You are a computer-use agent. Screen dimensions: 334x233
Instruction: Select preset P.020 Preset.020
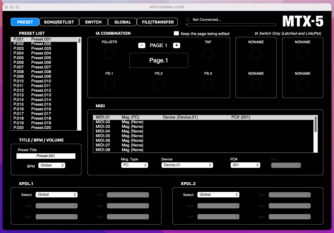44,128
